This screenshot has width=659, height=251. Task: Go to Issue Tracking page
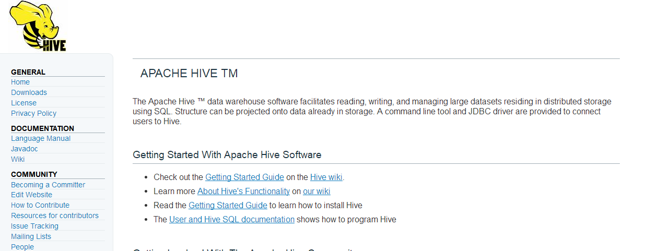click(34, 226)
